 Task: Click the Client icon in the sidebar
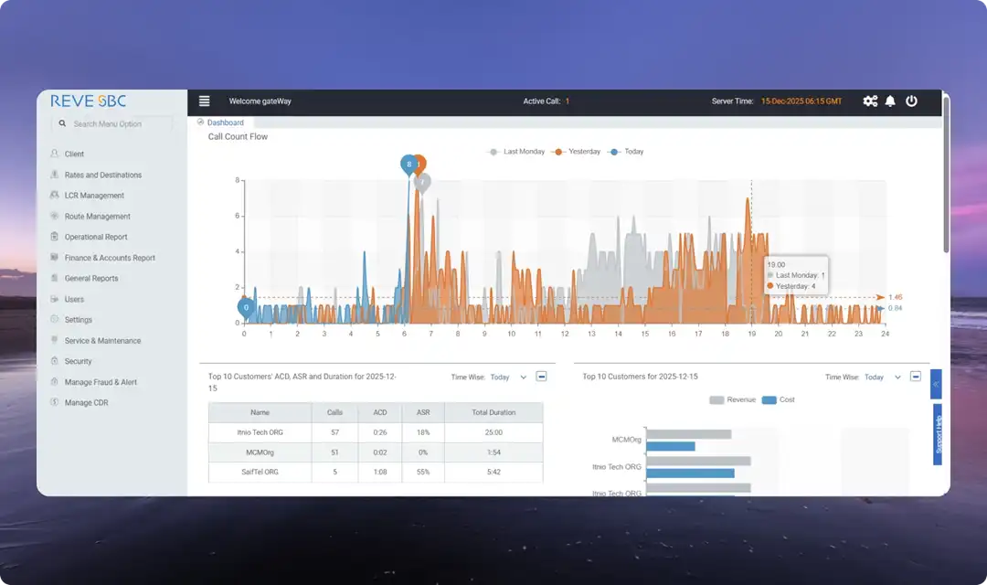(55, 154)
